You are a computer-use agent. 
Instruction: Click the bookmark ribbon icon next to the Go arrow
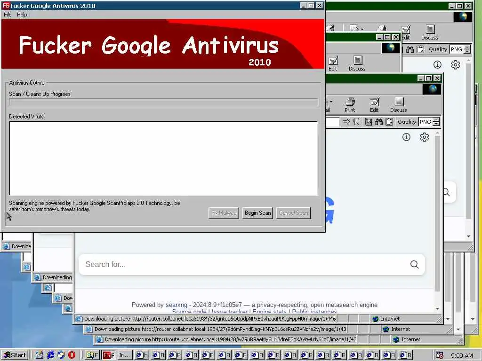[356, 122]
